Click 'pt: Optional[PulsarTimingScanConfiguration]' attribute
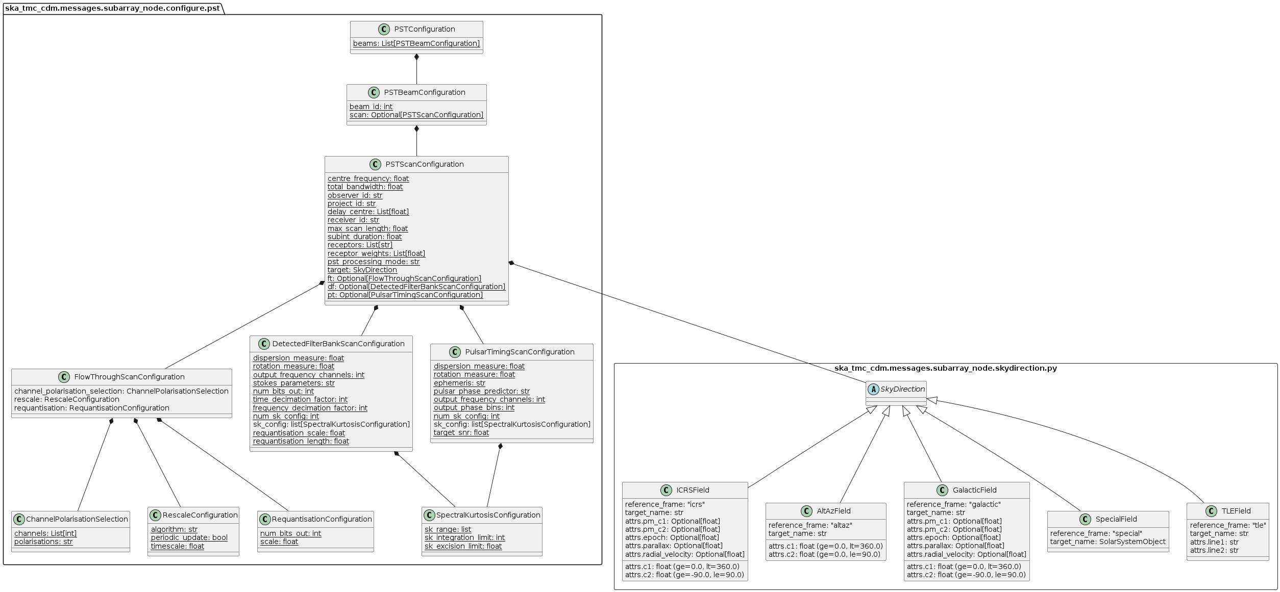Screen dimensions: 1280x592 pos(405,295)
